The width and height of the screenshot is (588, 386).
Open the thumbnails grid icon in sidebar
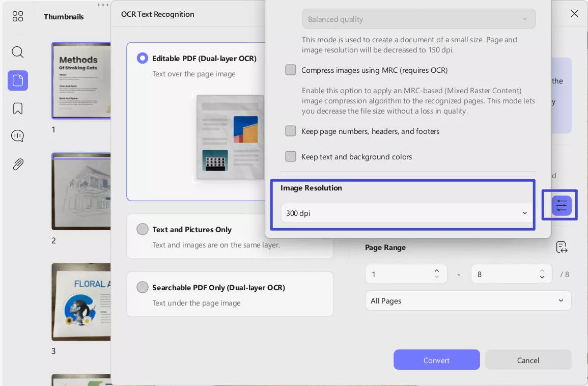18,16
